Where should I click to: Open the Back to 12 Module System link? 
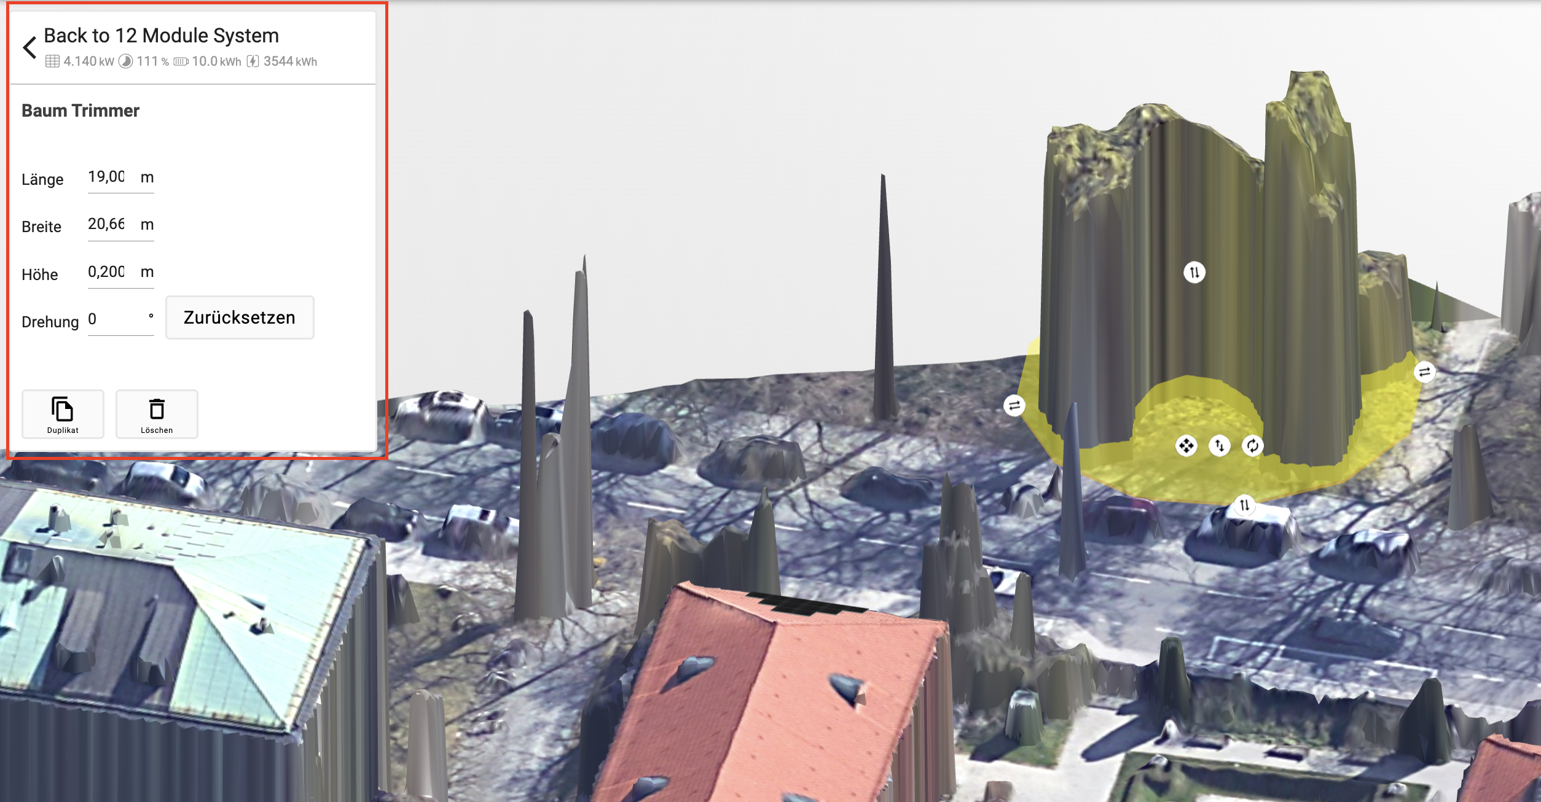pos(161,36)
